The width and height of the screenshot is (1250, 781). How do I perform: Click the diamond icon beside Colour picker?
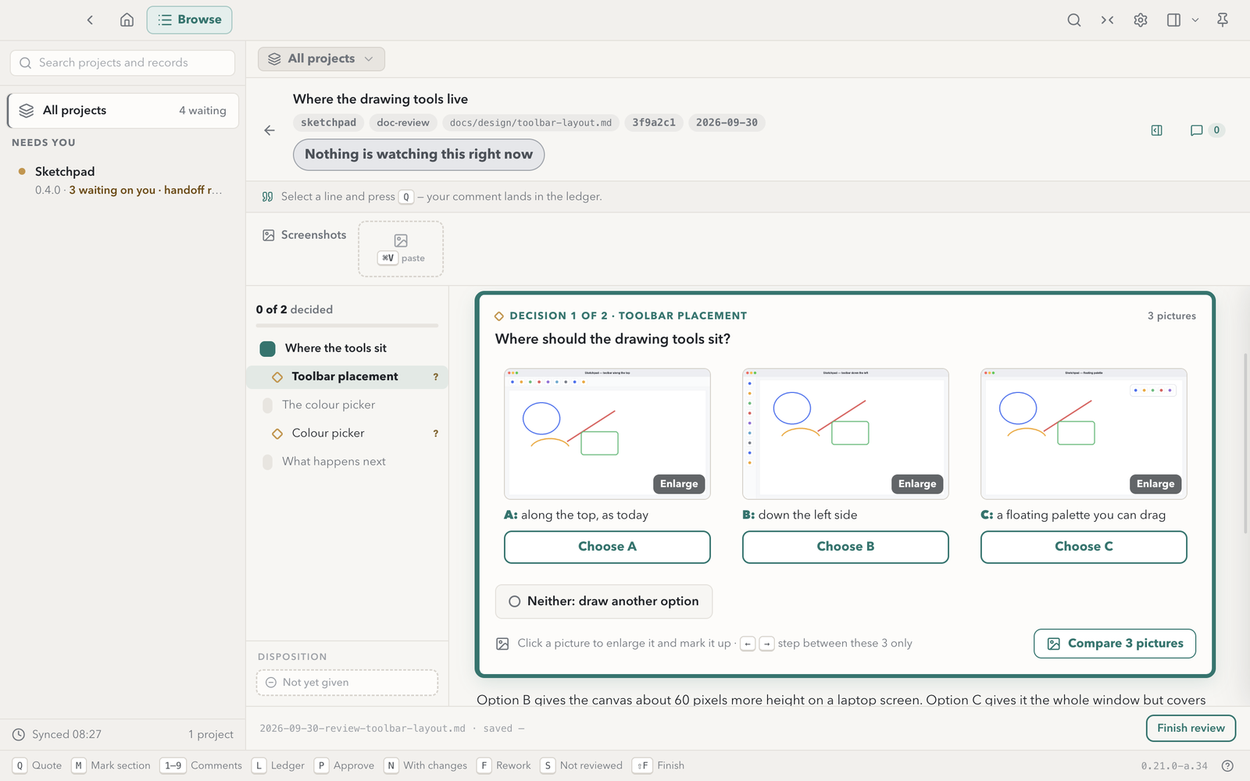click(277, 433)
